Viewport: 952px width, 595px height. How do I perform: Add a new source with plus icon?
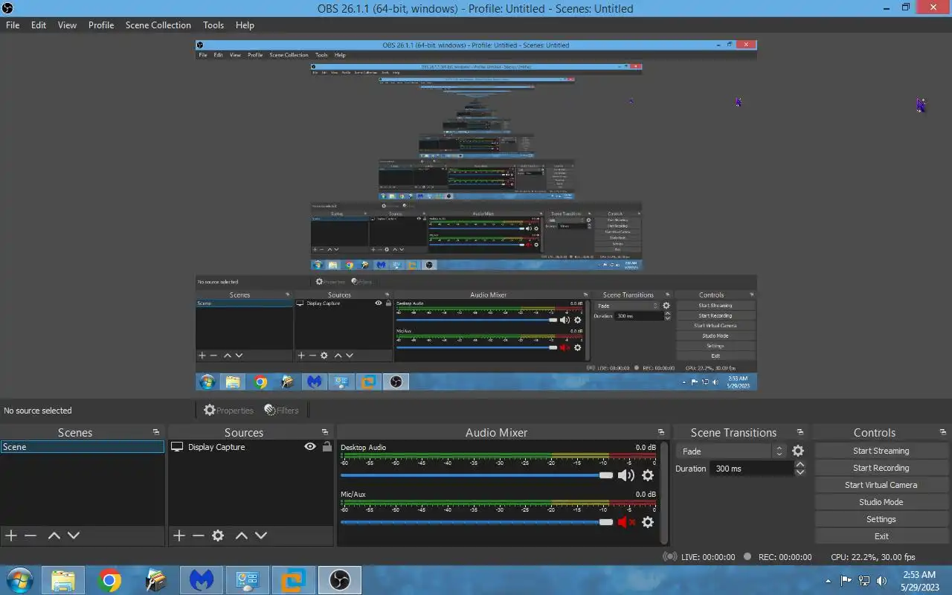[x=178, y=535]
